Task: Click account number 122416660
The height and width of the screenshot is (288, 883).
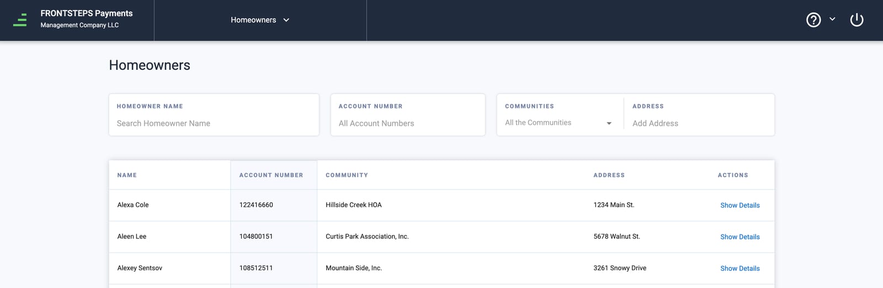Action: click(256, 205)
